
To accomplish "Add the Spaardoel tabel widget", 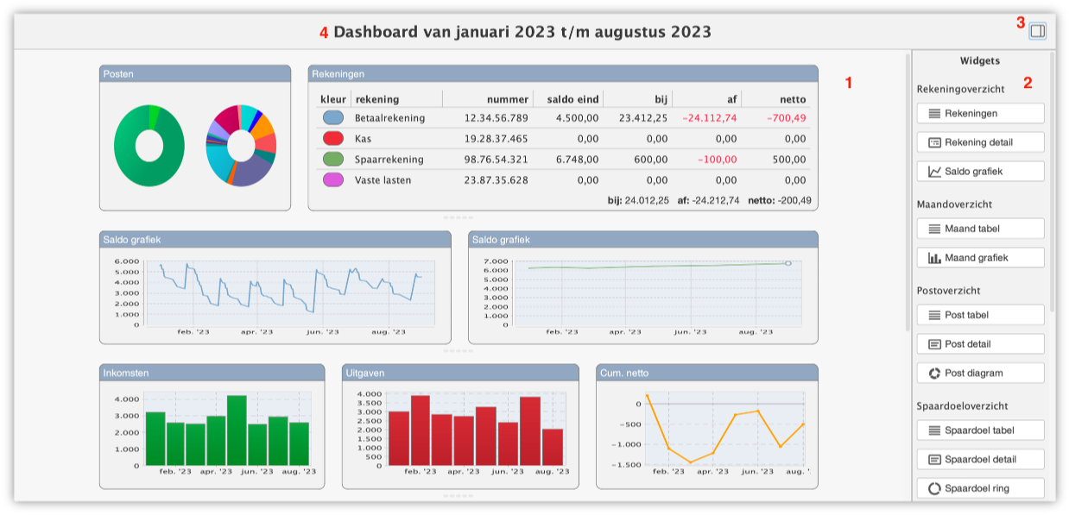I will pyautogui.click(x=980, y=430).
